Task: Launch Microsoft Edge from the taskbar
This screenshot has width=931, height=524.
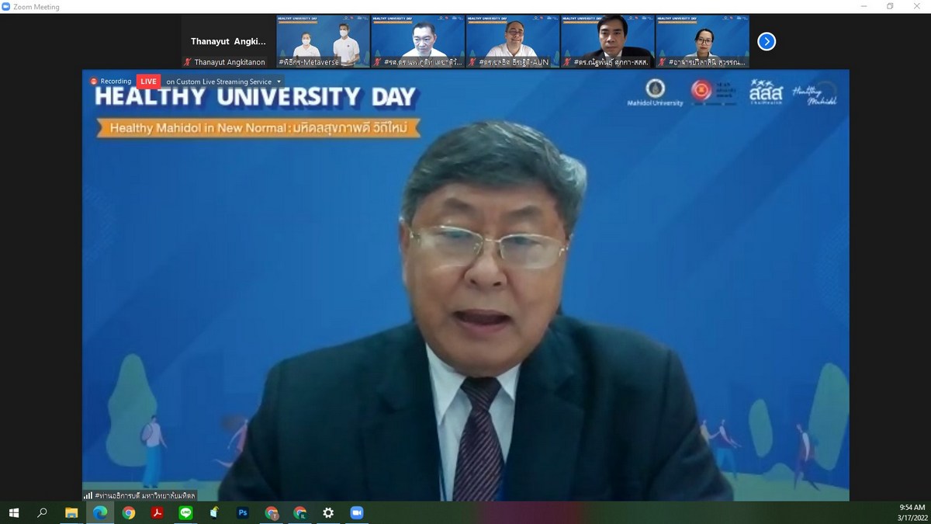Action: (x=100, y=512)
